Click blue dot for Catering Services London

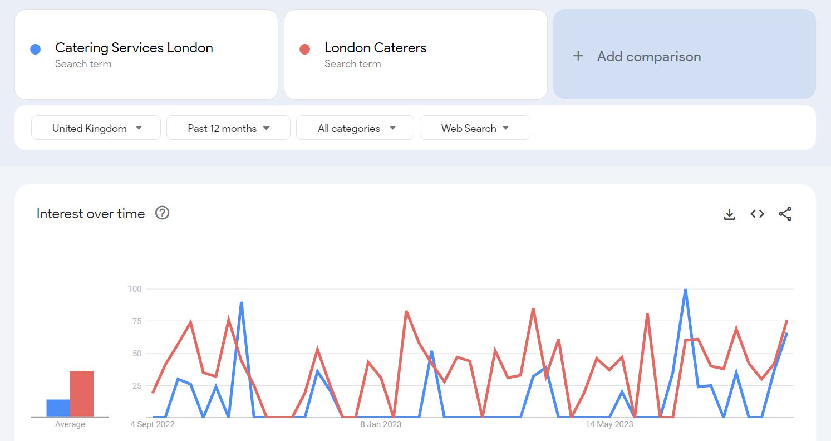(x=36, y=50)
